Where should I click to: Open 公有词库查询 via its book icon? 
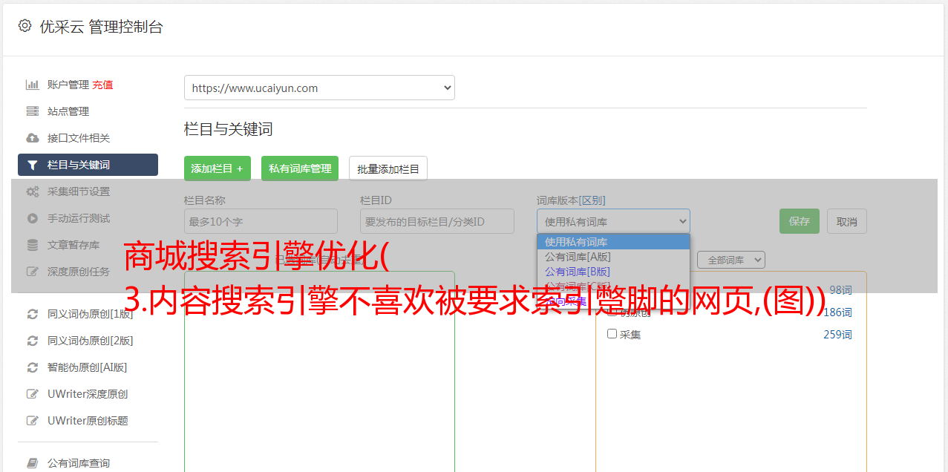(32, 463)
